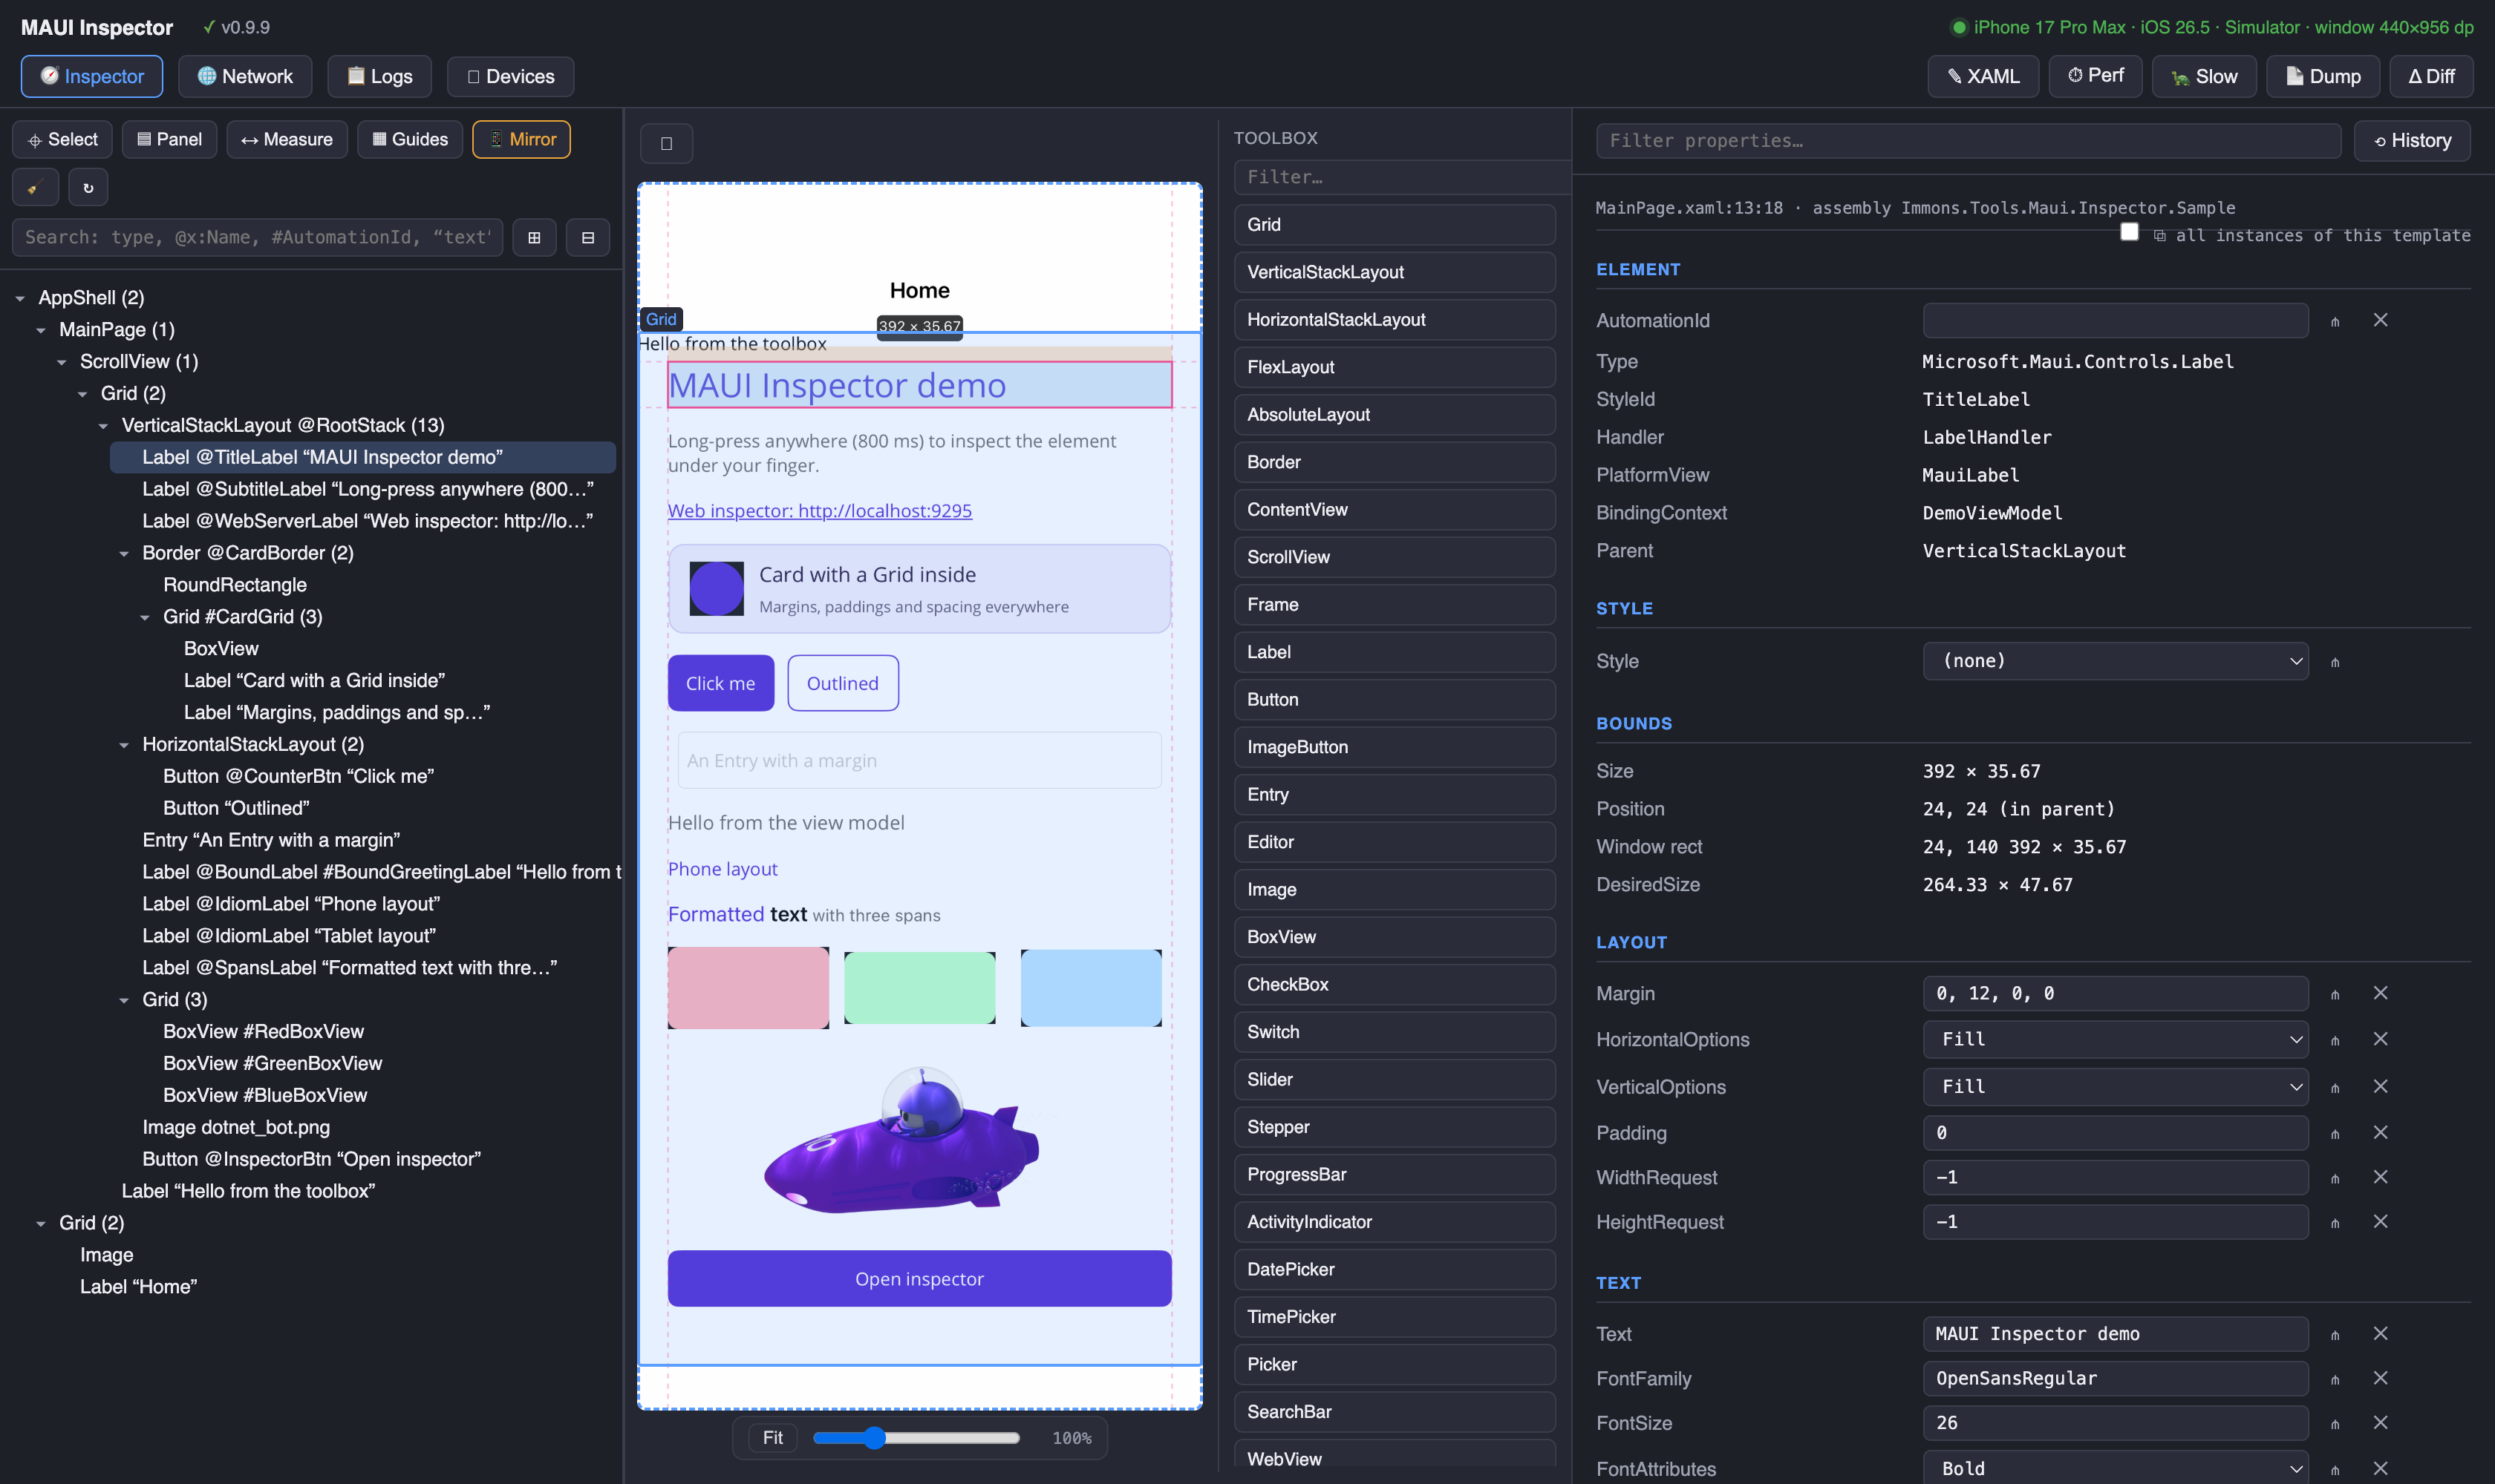2495x1484 pixels.
Task: Click the X icon in the Padding row
Action: [x=2381, y=1132]
